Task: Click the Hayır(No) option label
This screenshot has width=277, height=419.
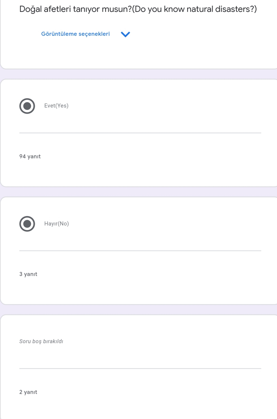Action: click(x=56, y=224)
